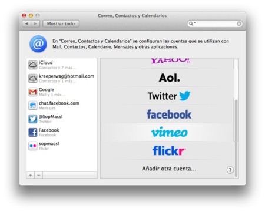Viewport: 265px width, 212px height.
Task: Choose the flickr account type
Action: pyautogui.click(x=170, y=150)
